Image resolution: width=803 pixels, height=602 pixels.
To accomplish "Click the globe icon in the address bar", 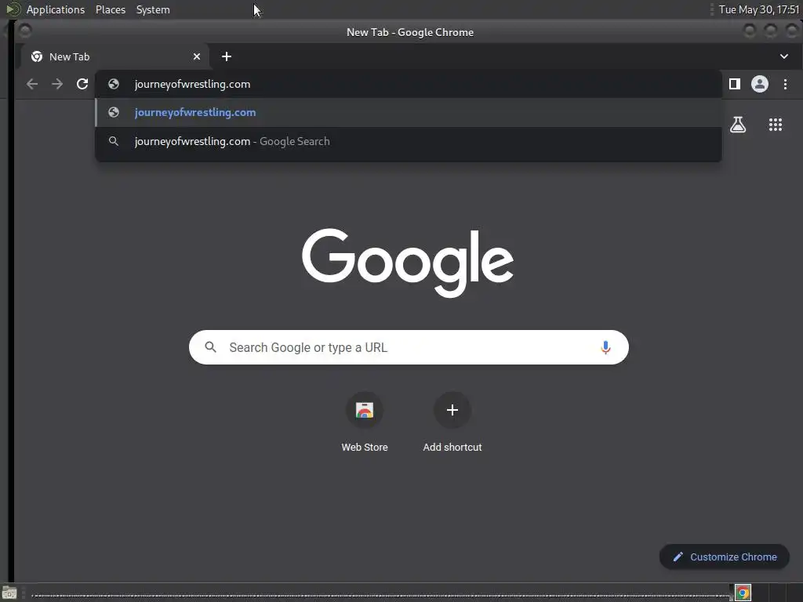I will (114, 84).
